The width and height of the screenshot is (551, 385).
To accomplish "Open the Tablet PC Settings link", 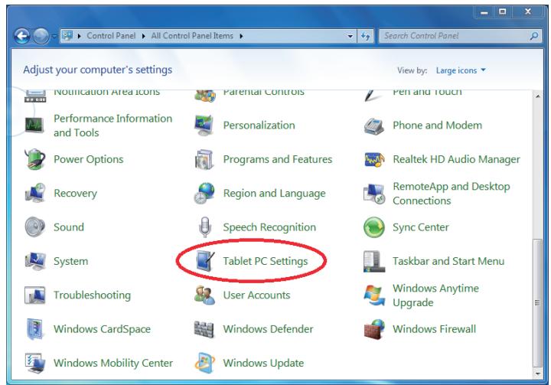I will coord(266,261).
